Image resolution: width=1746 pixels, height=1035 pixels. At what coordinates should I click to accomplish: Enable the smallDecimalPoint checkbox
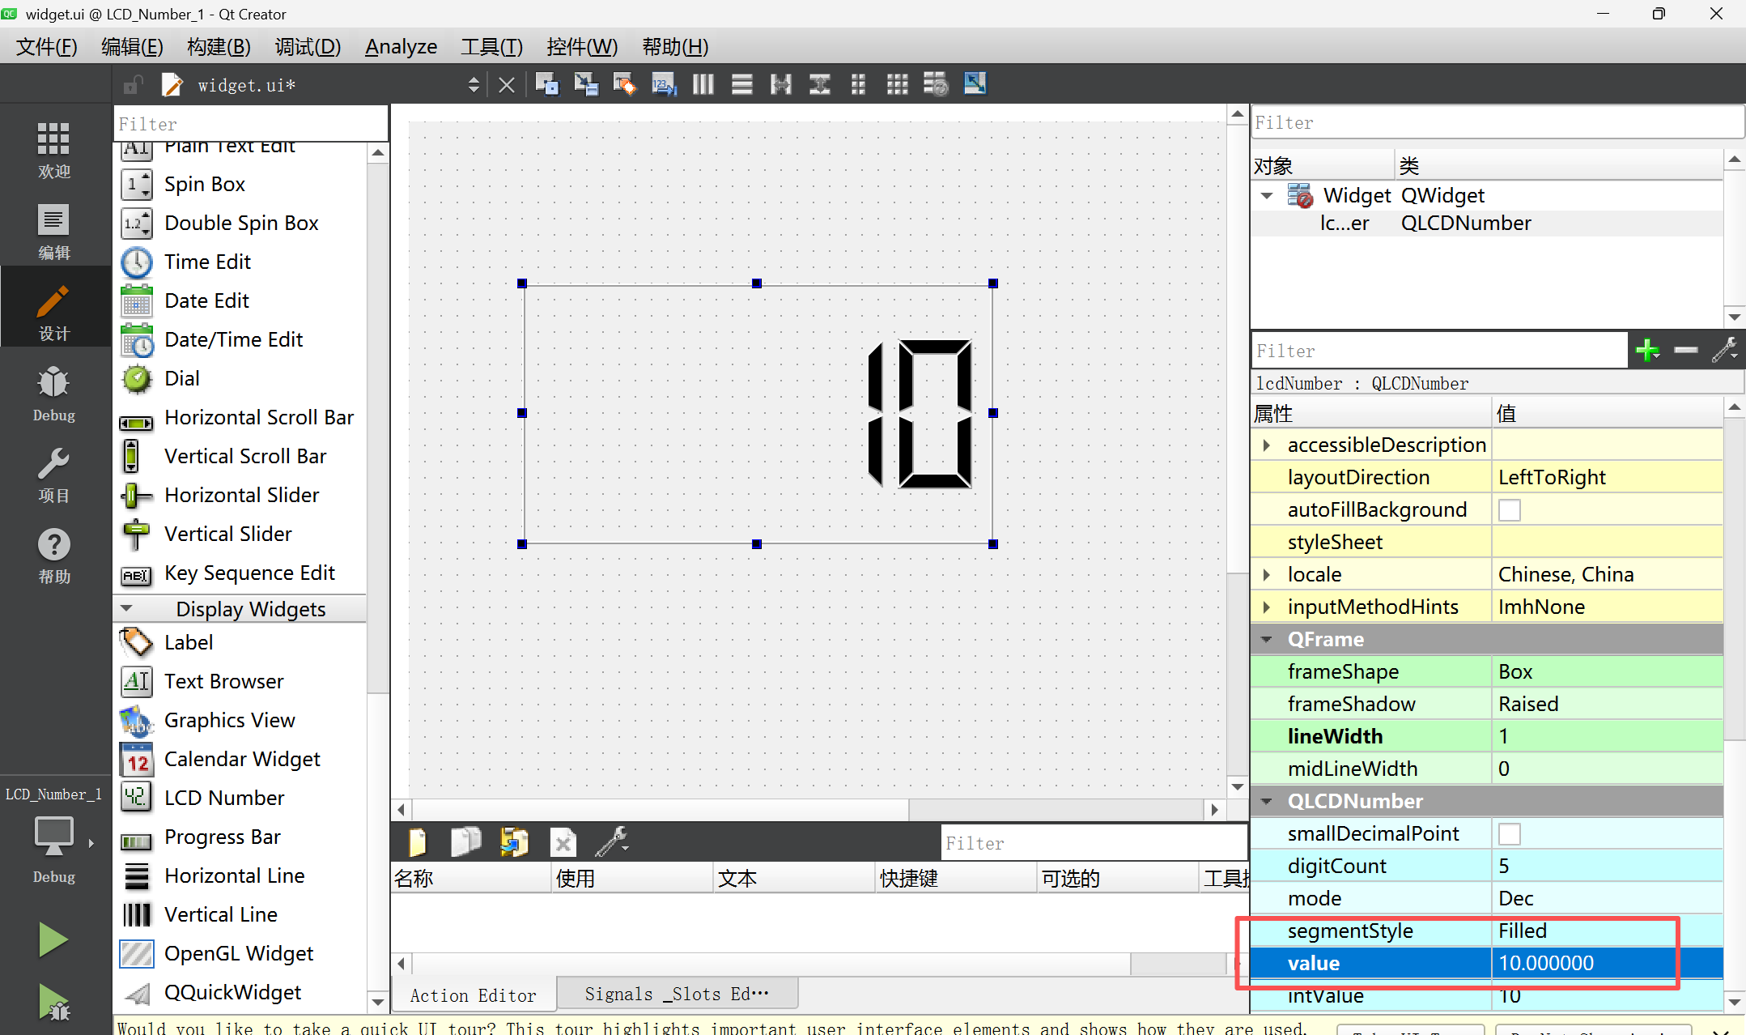click(x=1509, y=833)
